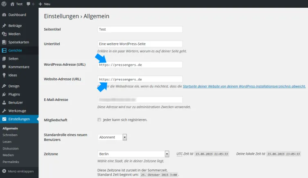308x178 pixels.
Task: Open the comments bubble icon in admin bar
Action: coord(29,4)
